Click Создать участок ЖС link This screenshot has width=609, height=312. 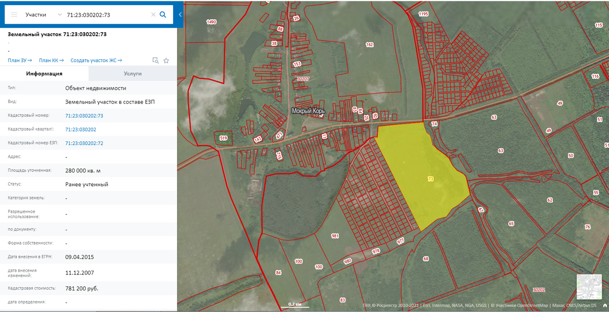pyautogui.click(x=96, y=60)
